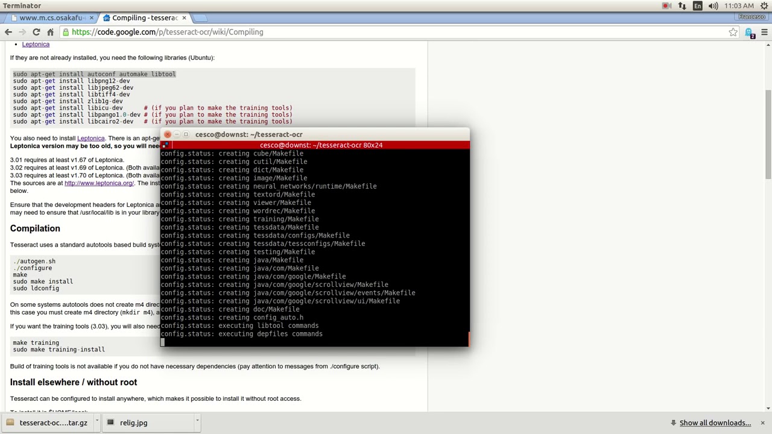The height and width of the screenshot is (434, 772).
Task: Open the system power gear menu
Action: click(764, 5)
